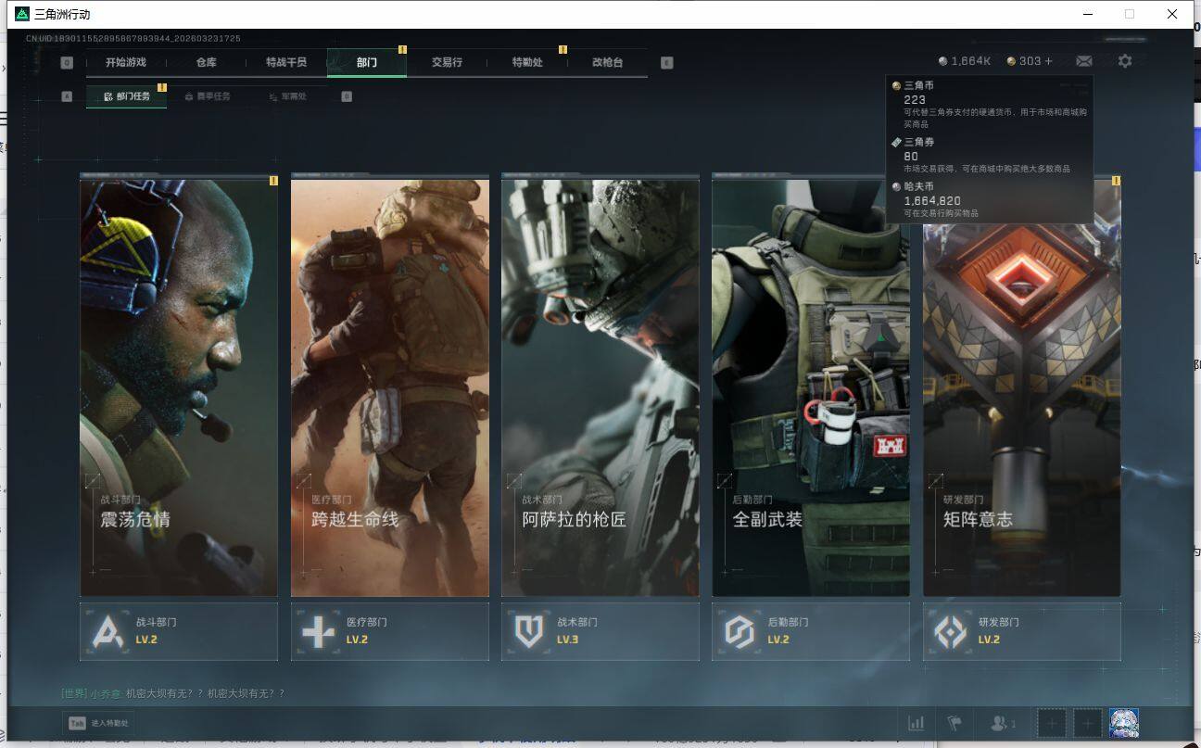Click the 303 三角币 balance
Screen dimensions: 1201x748
click(x=1024, y=61)
